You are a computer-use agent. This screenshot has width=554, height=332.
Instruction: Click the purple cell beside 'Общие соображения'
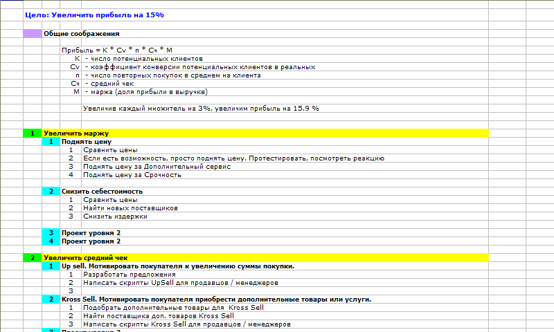[x=32, y=33]
